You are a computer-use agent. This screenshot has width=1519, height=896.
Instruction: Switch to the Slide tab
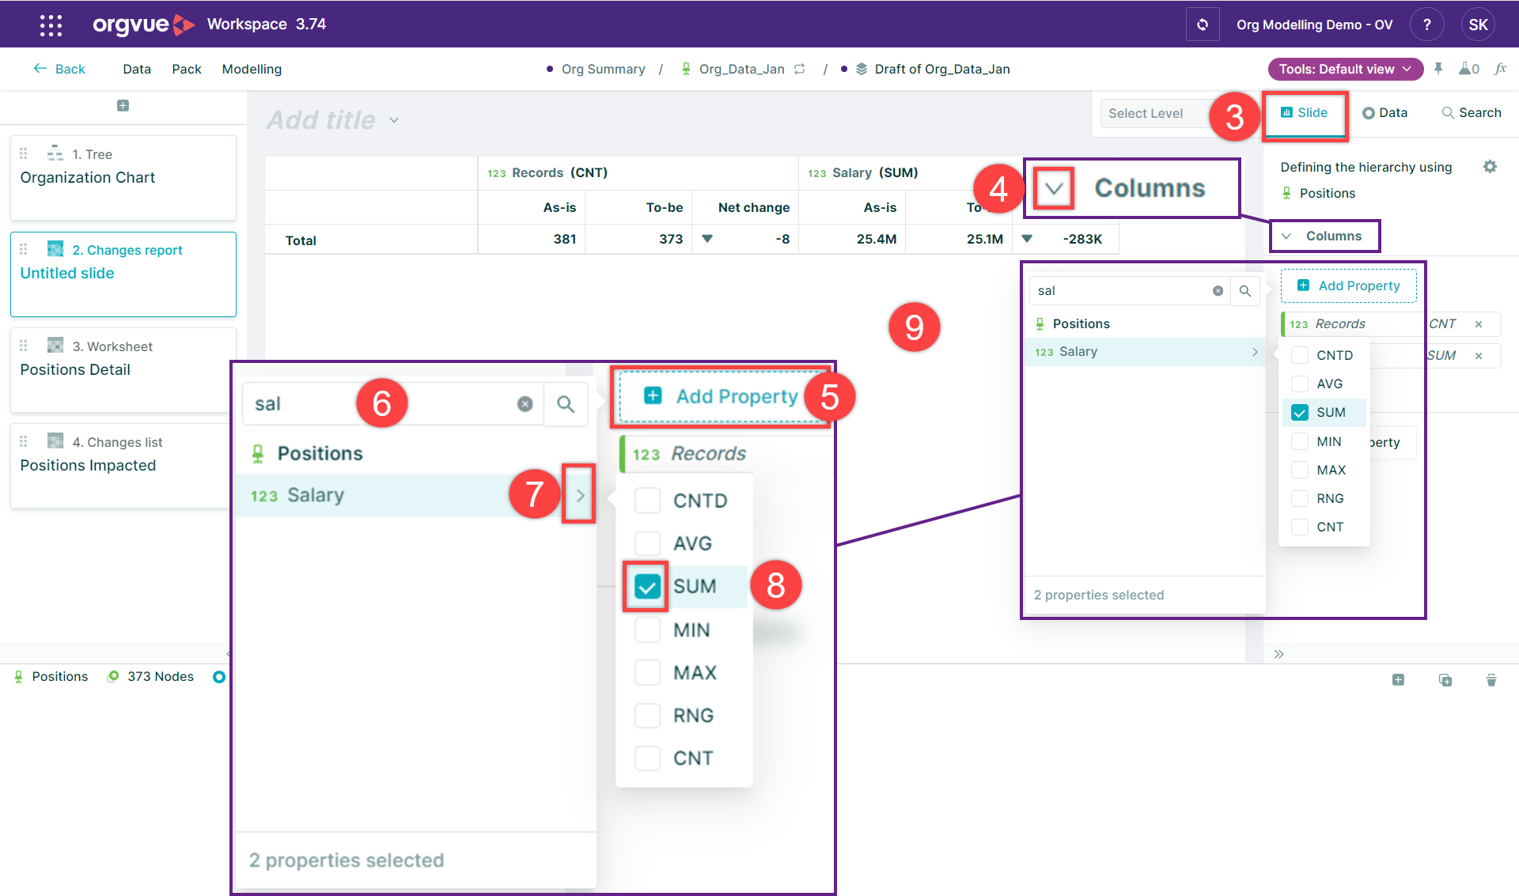point(1304,113)
